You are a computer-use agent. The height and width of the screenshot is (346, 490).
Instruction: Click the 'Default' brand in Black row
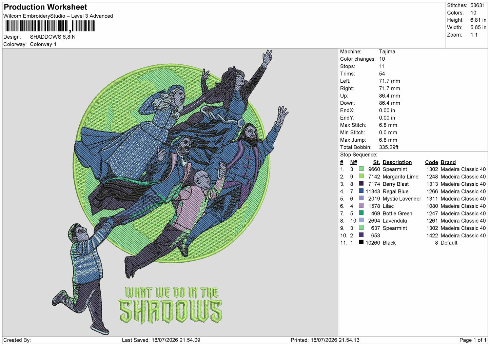point(449,243)
